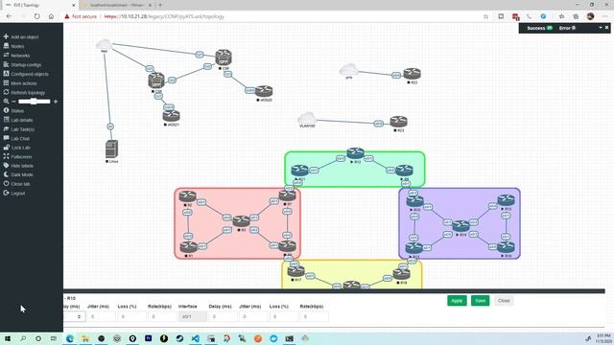
Task: Click the Apply button
Action: (457, 300)
